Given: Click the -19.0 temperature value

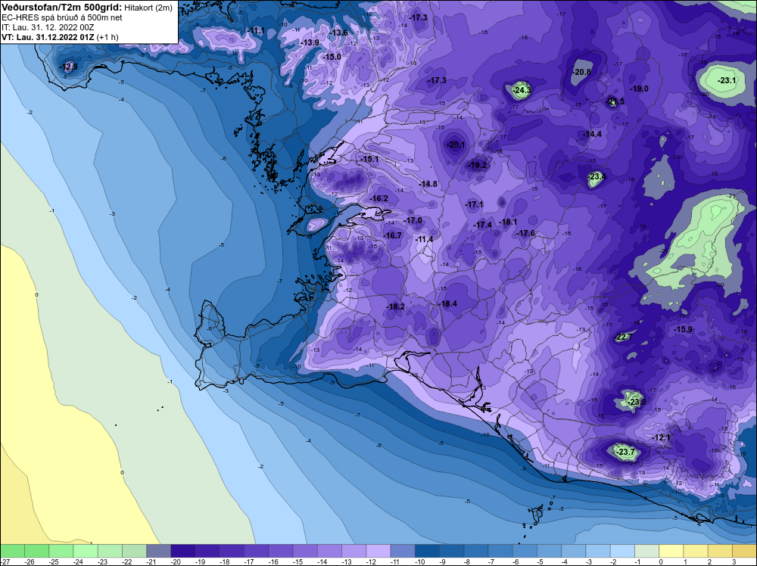Looking at the screenshot, I should pos(639,89).
